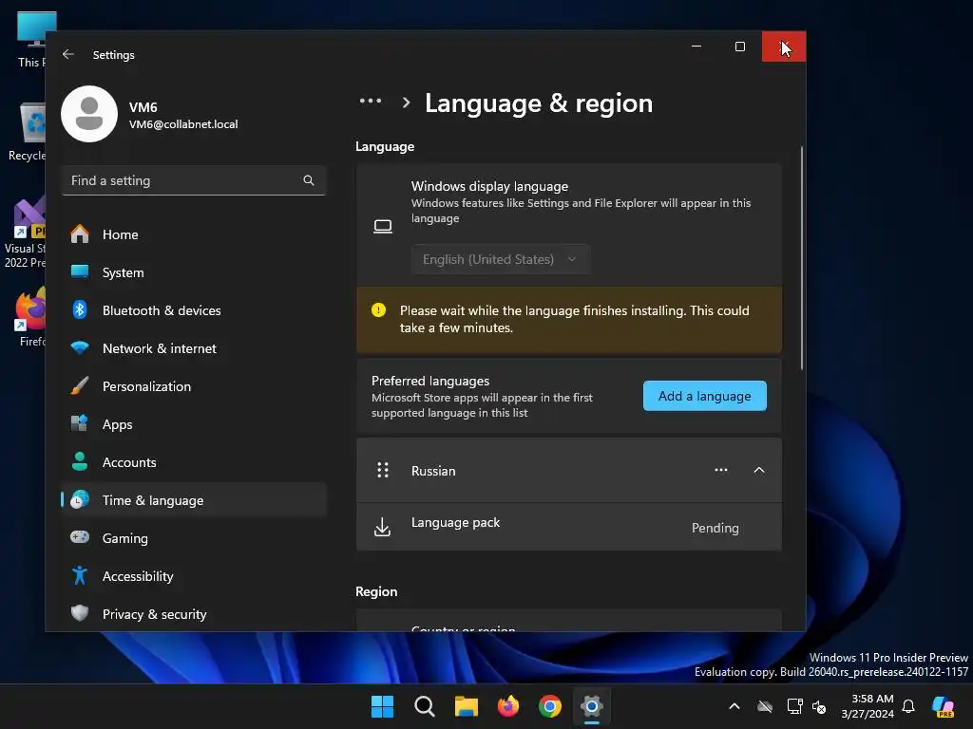This screenshot has height=729, width=973.
Task: Click the network display tray icon
Action: pyautogui.click(x=794, y=706)
